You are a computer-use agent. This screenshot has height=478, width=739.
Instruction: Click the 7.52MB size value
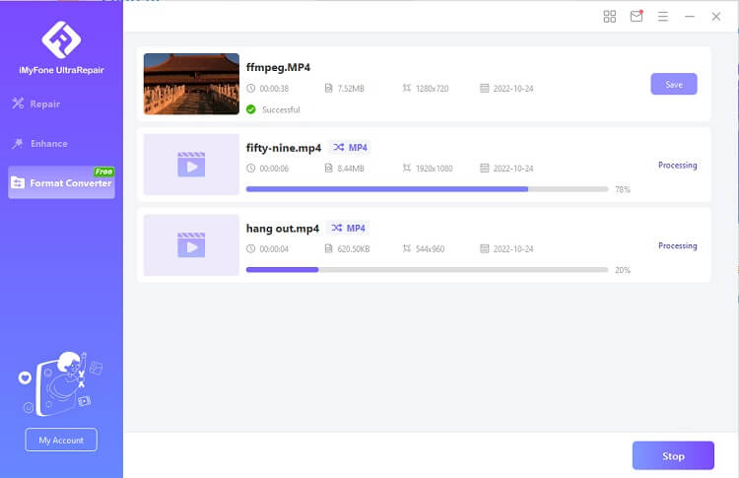click(x=351, y=88)
